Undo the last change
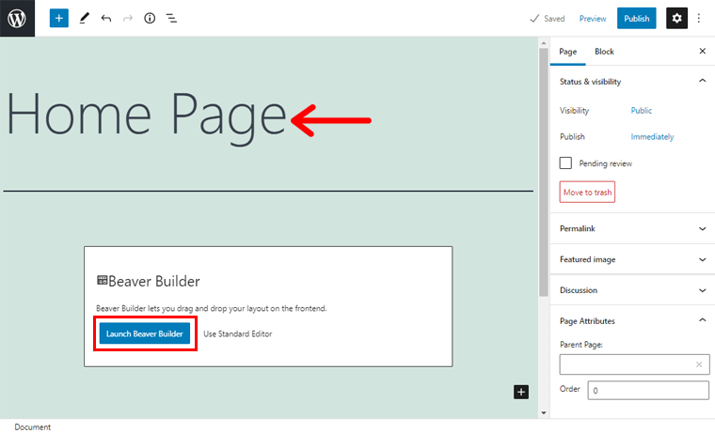 click(106, 18)
